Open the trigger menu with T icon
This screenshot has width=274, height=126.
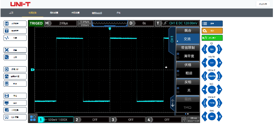coord(15,31)
